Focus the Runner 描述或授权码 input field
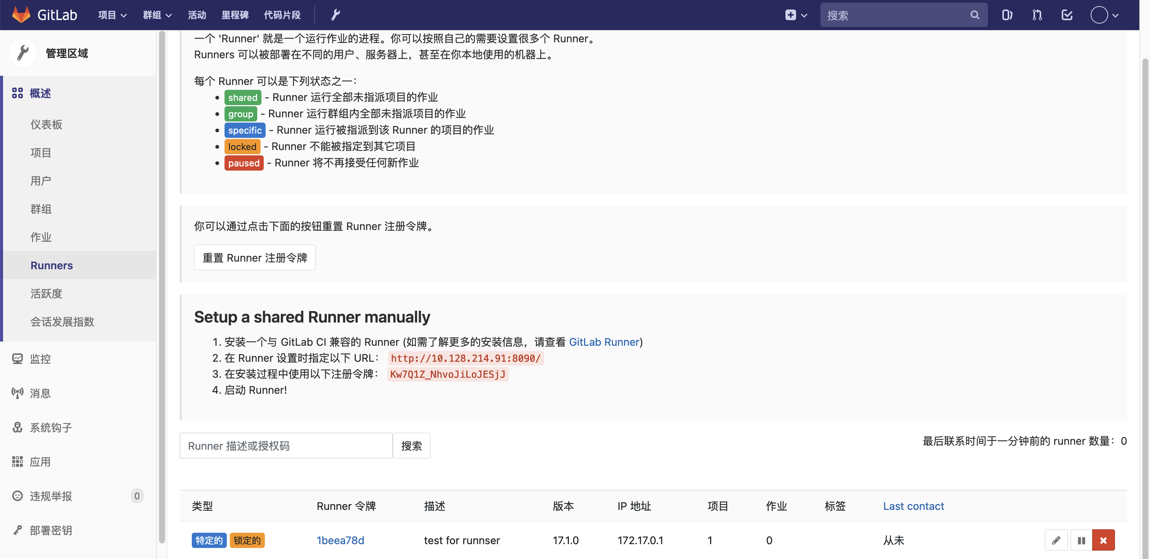The width and height of the screenshot is (1150, 559). 286,446
